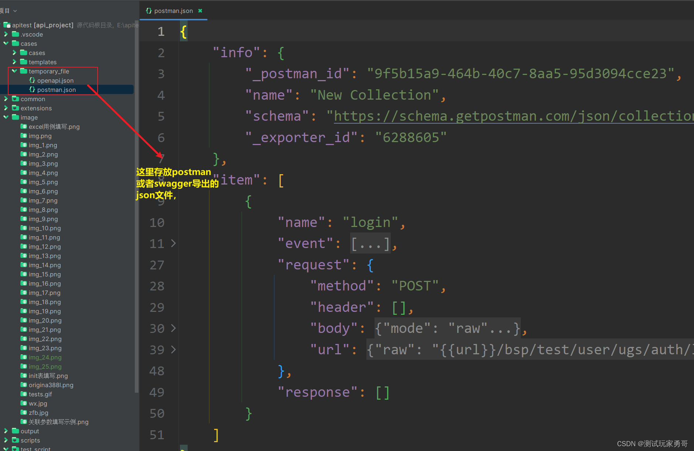
Task: Expand the .vscode folder
Action: point(6,34)
